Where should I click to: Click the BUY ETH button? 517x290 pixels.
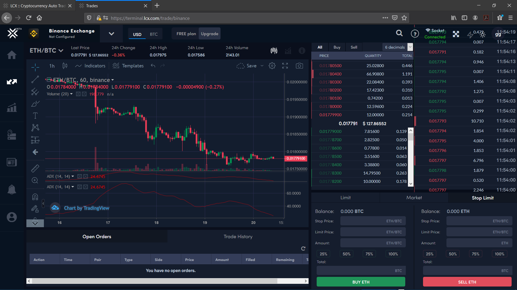(361, 282)
